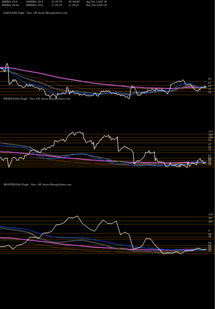
Task: Click the 101 price label on monthly chart
Action: click(210, 222)
